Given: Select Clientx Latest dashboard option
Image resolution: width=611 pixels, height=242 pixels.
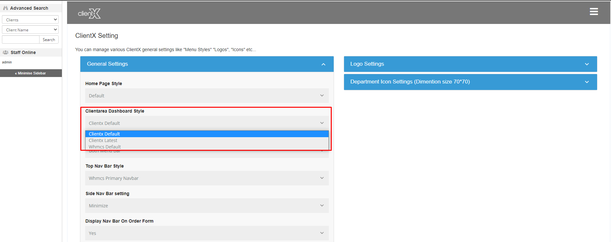Looking at the screenshot, I should point(103,140).
